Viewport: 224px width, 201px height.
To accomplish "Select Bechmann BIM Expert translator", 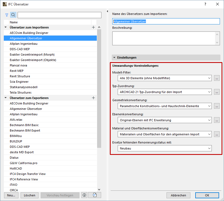I will point(50,130).
